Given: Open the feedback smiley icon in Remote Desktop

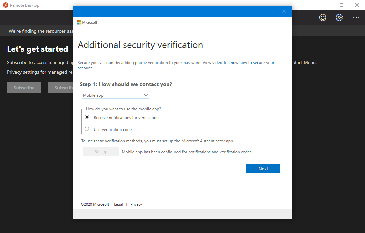Looking at the screenshot, I should click(x=323, y=17).
